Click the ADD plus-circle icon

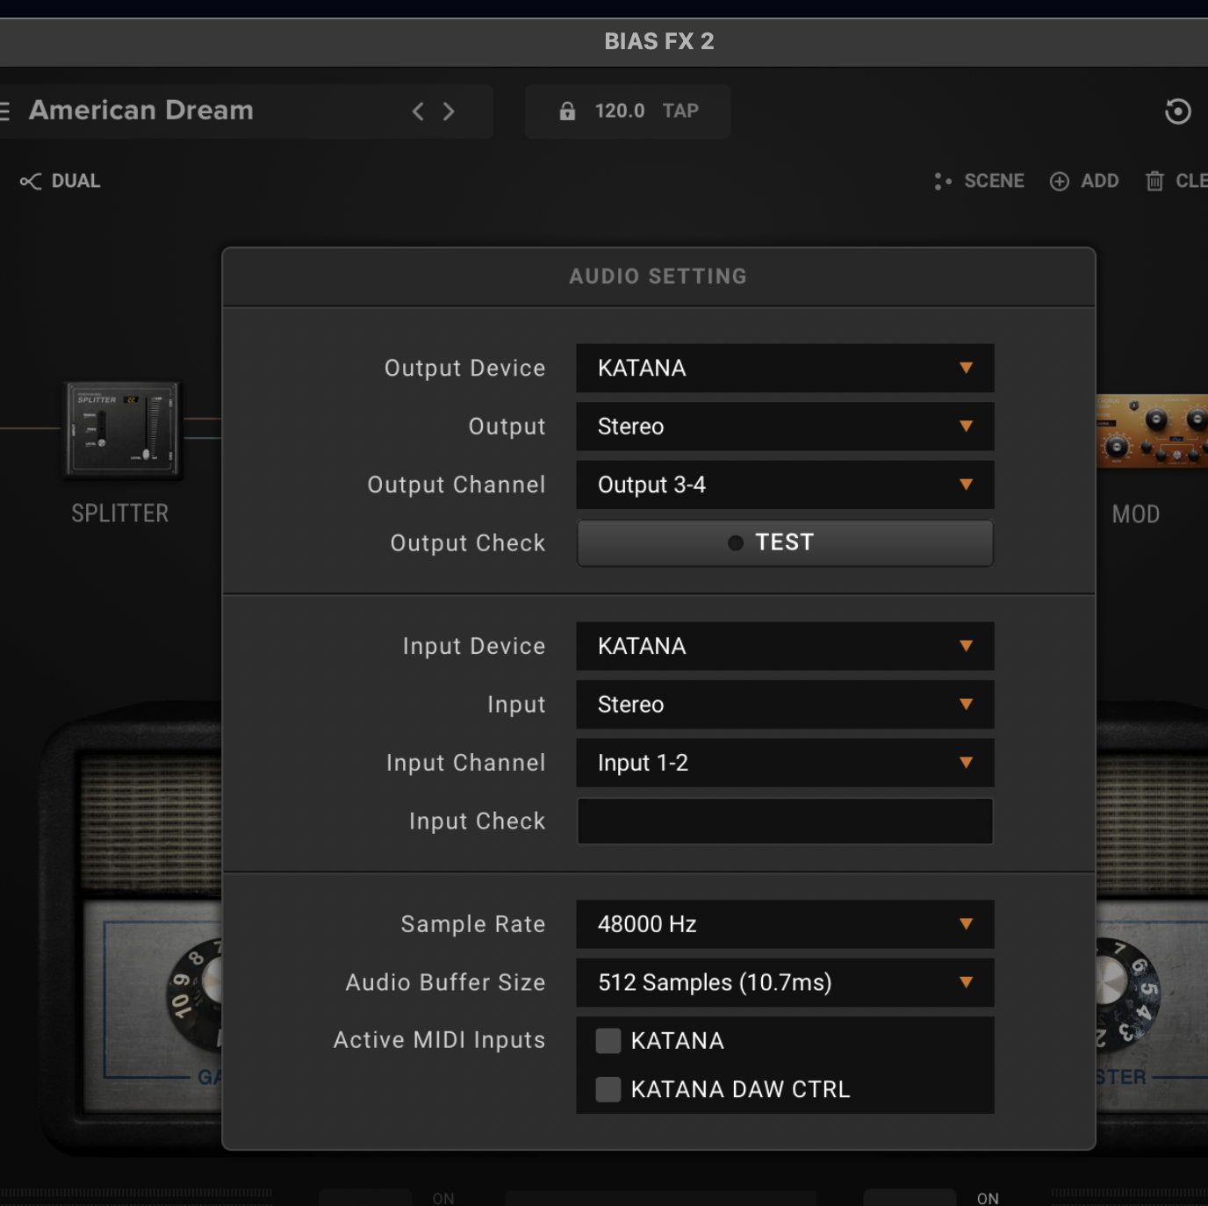pyautogui.click(x=1060, y=181)
